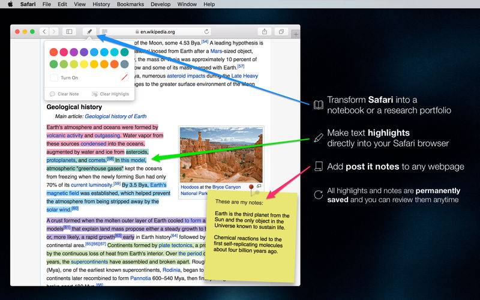Show the Safari sidebar

click(x=69, y=32)
